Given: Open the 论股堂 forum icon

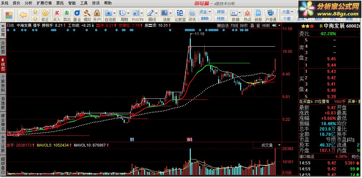Looking at the screenshot, I should click(x=180, y=13).
